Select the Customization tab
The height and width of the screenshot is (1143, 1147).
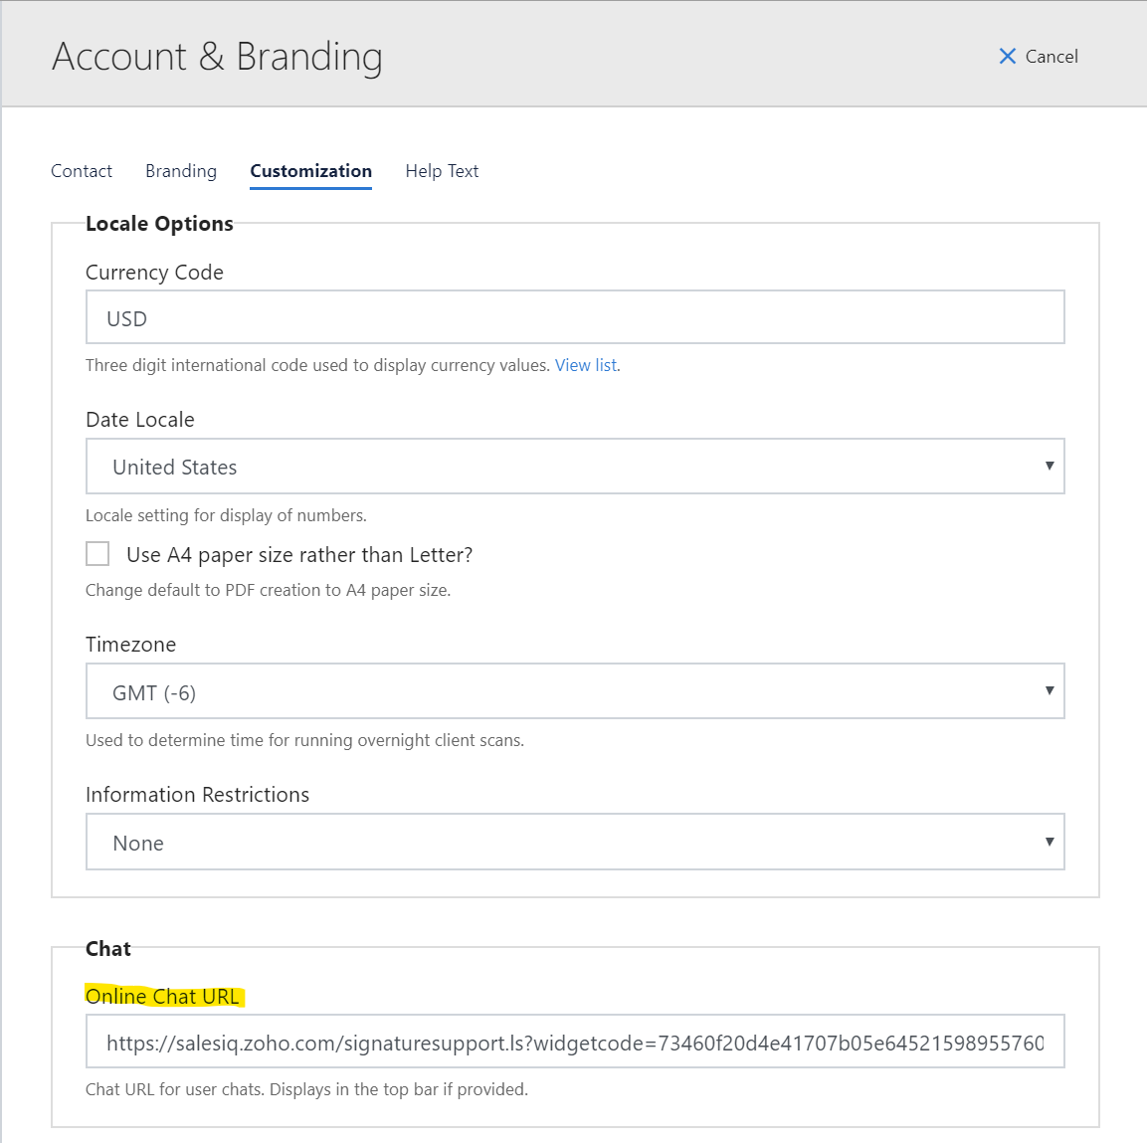310,170
